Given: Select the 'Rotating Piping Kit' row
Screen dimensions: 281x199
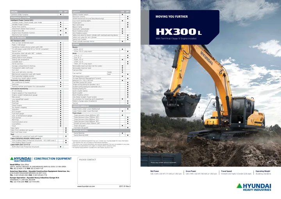Looking at the screenshot, I should (101, 89).
